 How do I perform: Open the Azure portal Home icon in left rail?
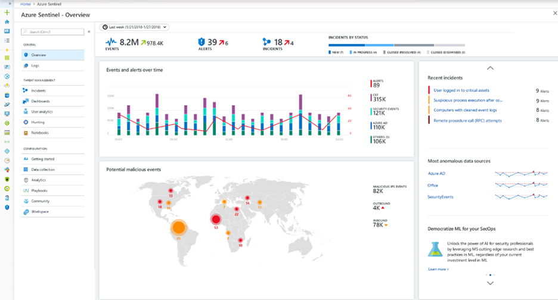click(7, 22)
